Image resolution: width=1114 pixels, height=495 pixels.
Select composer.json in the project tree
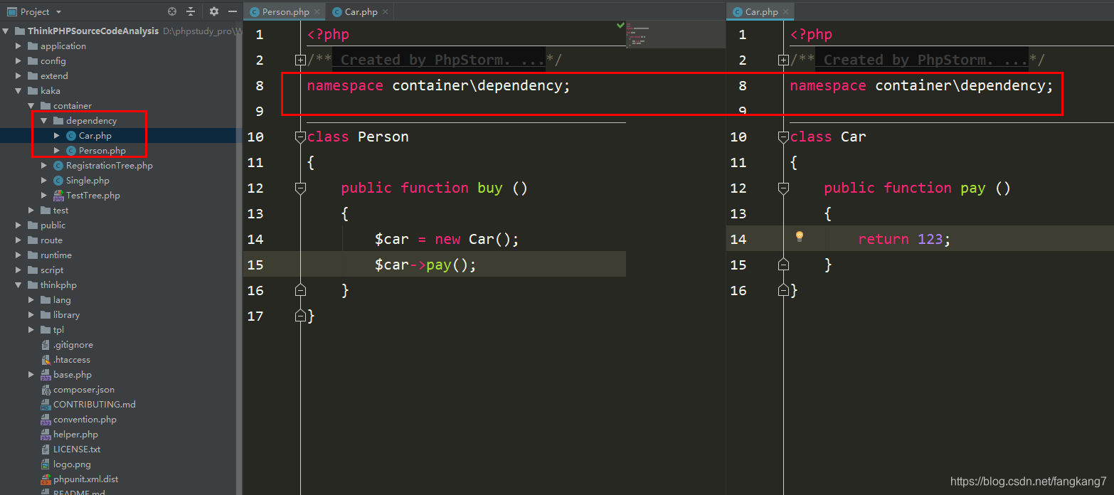[x=83, y=390]
